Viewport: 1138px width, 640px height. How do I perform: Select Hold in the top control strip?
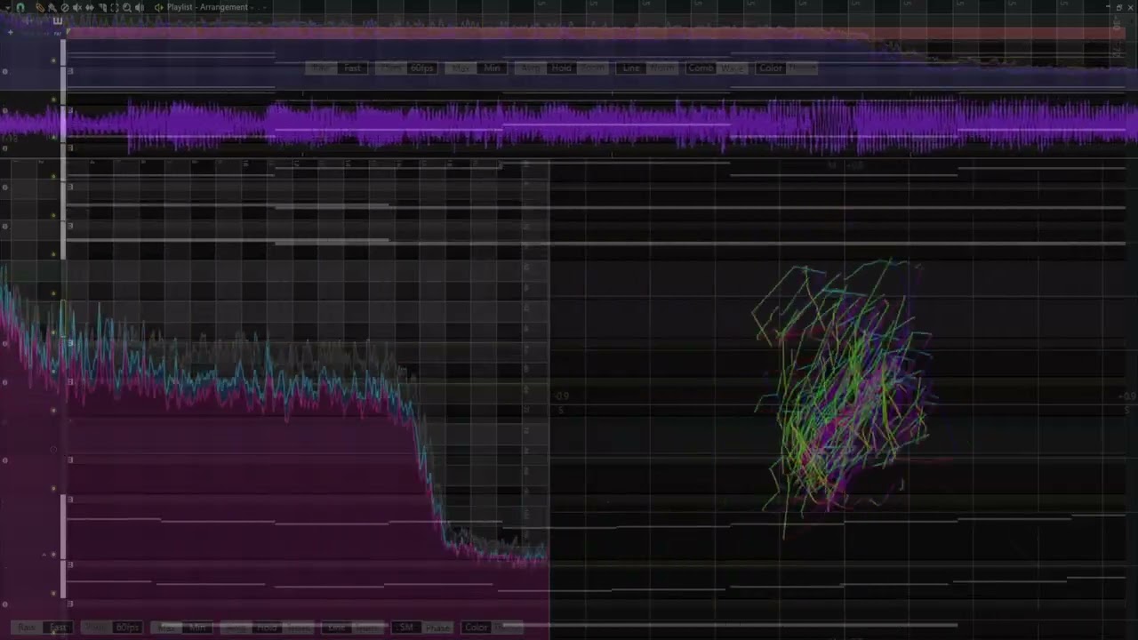[561, 68]
